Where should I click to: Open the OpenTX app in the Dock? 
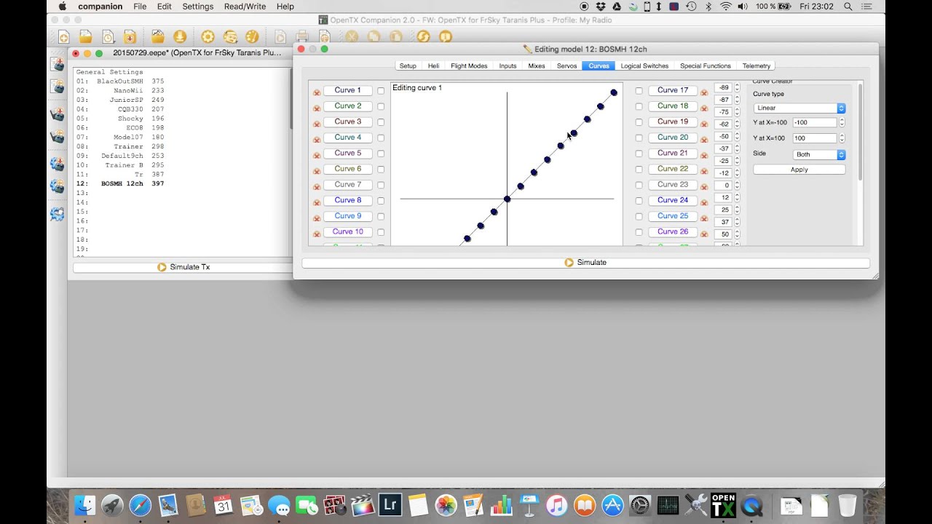click(723, 505)
